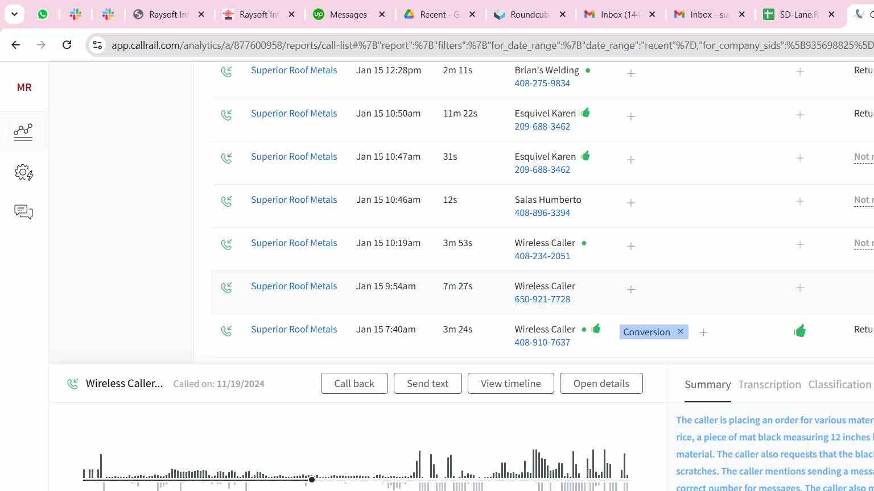Open the chat messages sidebar icon

click(23, 212)
